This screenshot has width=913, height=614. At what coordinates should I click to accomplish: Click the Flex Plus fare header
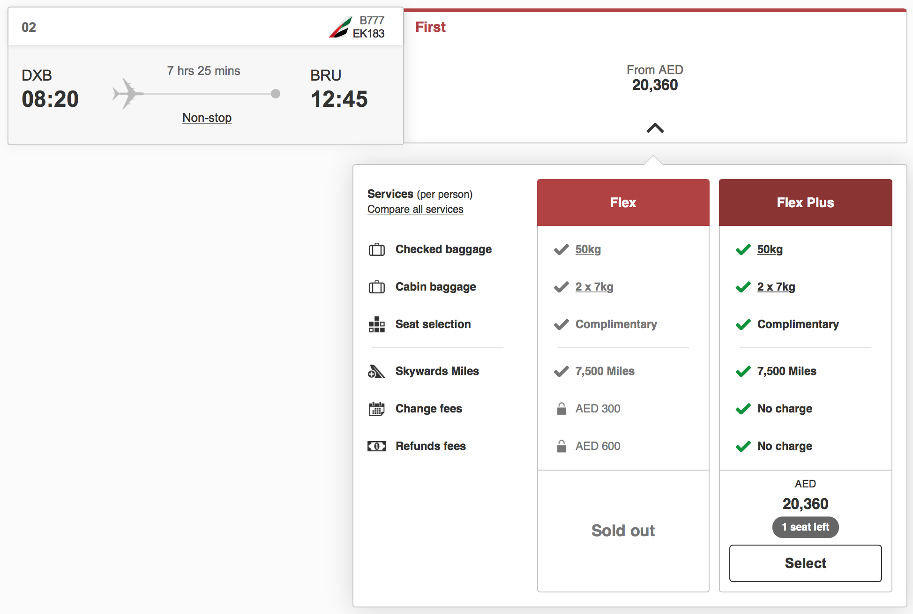click(x=805, y=202)
